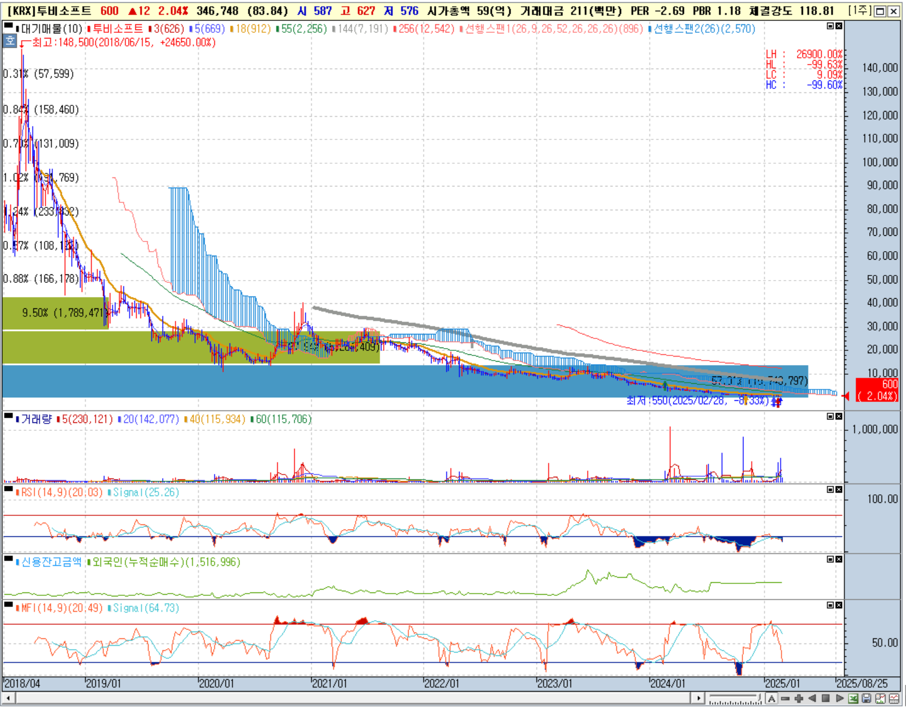Image resolution: width=906 pixels, height=708 pixels.
Task: Click the save disk icon in bottom toolbar
Action: tap(866, 698)
